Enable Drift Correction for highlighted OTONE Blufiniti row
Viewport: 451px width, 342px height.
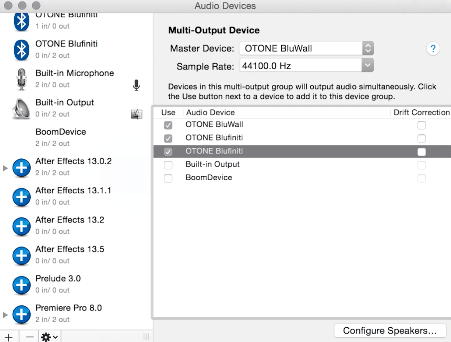[422, 152]
